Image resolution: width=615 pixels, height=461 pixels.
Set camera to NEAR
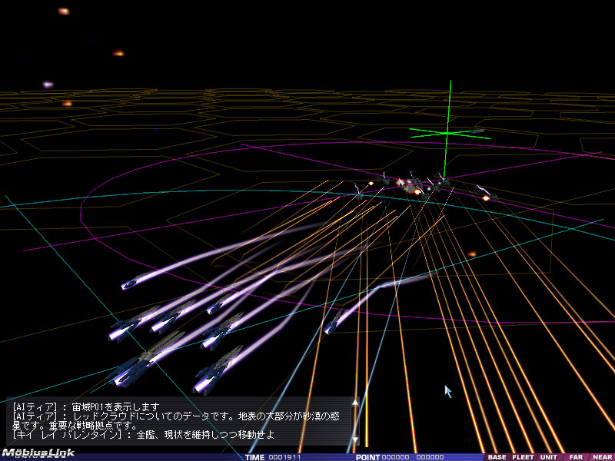(602, 457)
